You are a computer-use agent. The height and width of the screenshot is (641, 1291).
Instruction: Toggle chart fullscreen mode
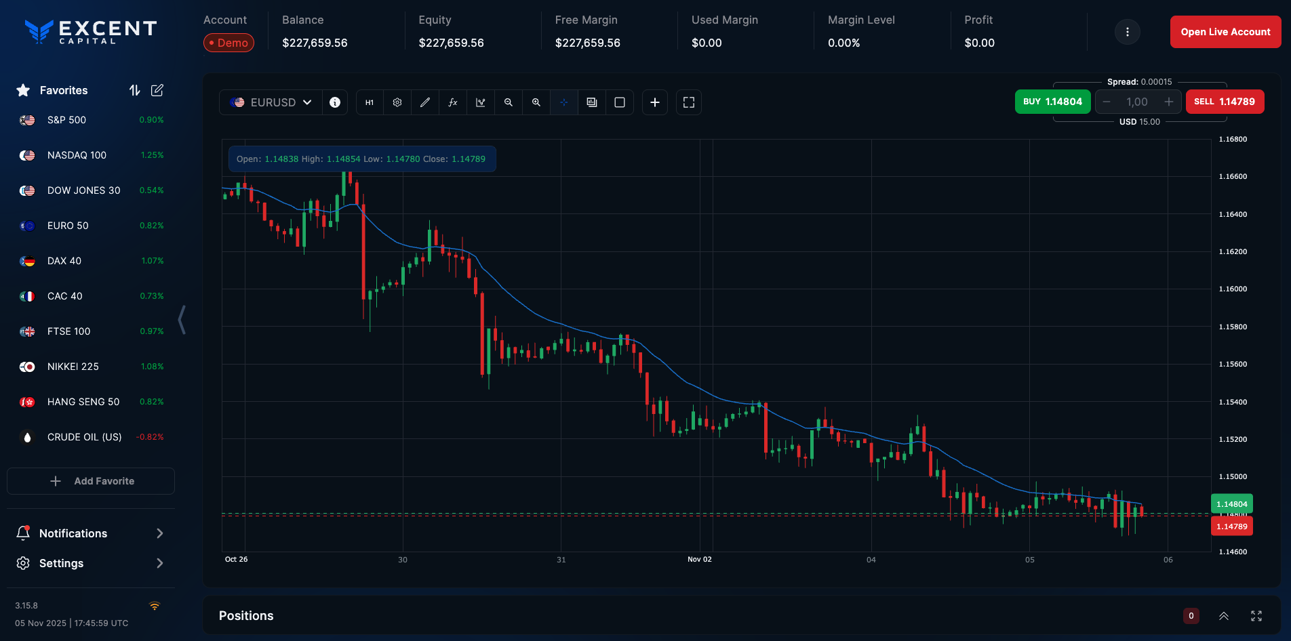tap(688, 102)
